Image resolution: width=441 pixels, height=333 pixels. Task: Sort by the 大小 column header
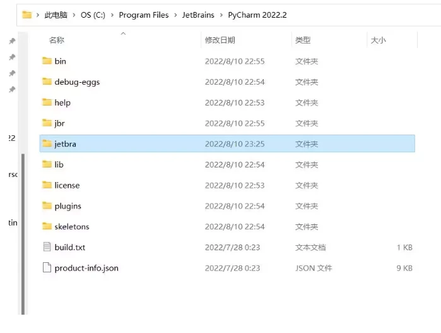(x=378, y=40)
